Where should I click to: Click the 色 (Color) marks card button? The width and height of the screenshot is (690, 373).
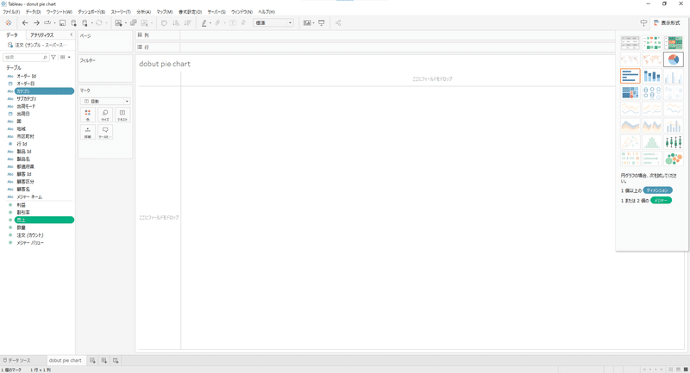point(88,115)
